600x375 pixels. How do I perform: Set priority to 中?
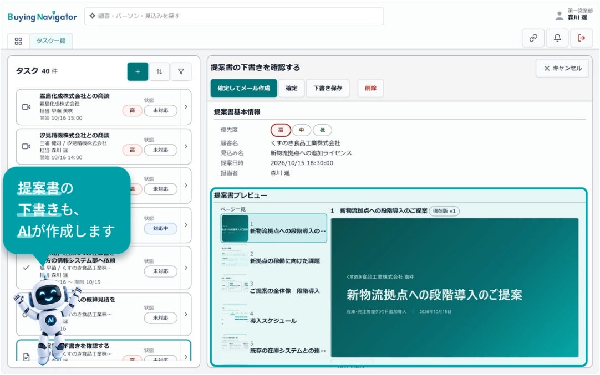tap(302, 130)
